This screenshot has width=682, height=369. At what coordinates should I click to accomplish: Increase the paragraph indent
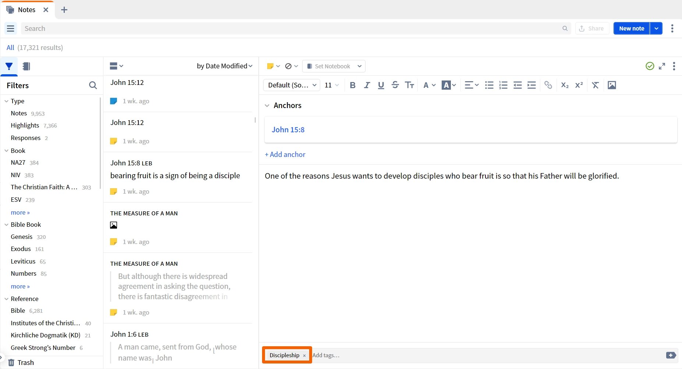(x=531, y=85)
